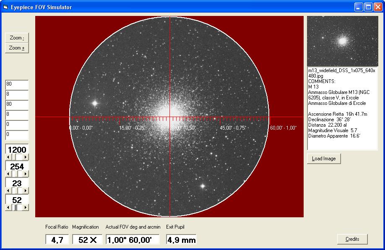The height and width of the screenshot is (250, 385).
Task: Click the Exit Pupil label
Action: tap(175, 227)
